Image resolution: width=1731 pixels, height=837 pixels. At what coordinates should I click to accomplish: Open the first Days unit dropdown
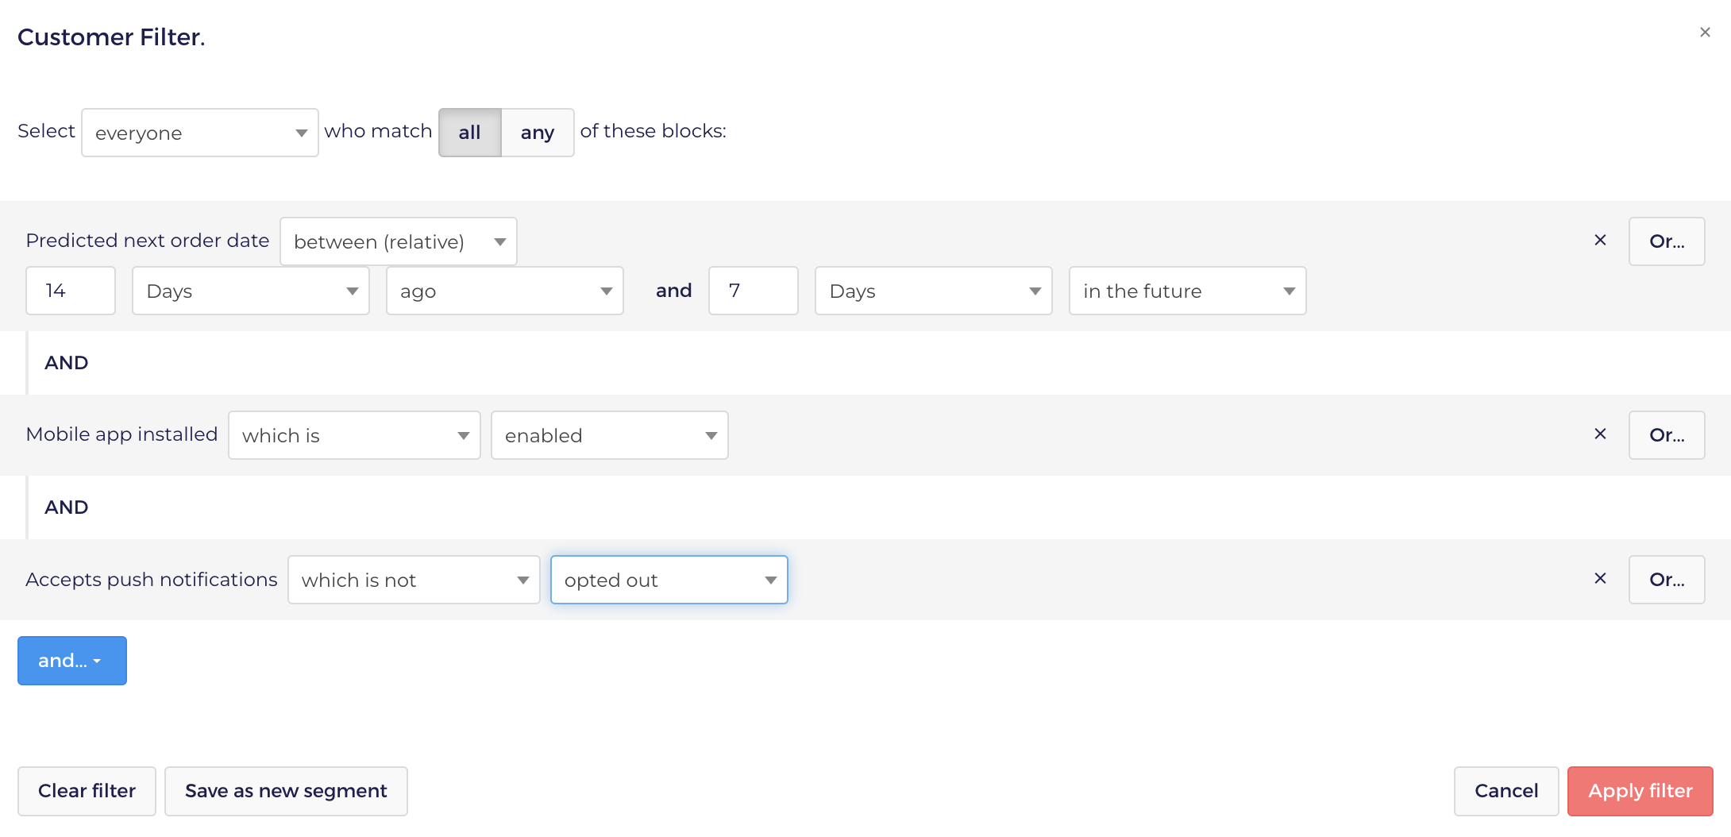251,291
